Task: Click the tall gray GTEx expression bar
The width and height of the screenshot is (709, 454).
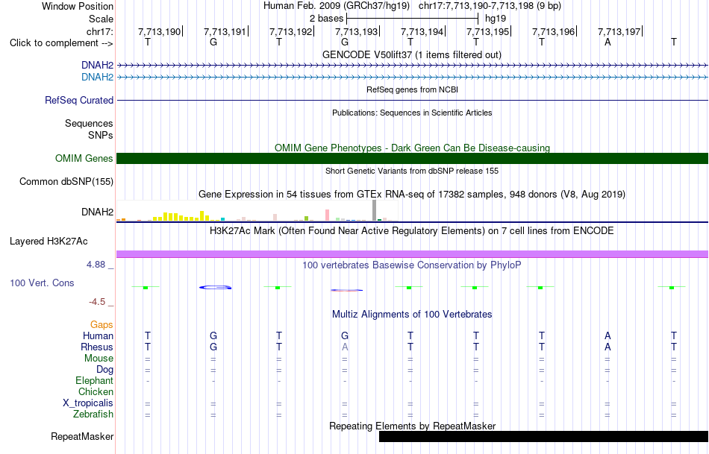Action: click(374, 210)
